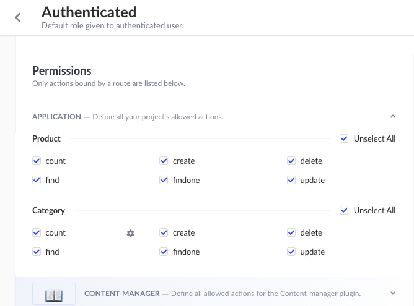Collapse the Application permissions section
Image resolution: width=414 pixels, height=306 pixels.
tap(392, 116)
